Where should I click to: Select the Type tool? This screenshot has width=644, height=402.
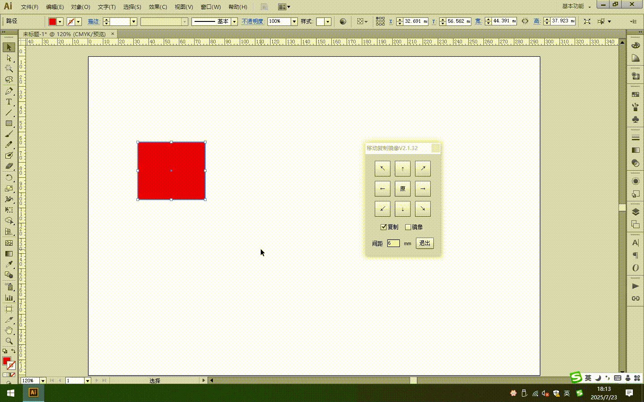tap(9, 102)
